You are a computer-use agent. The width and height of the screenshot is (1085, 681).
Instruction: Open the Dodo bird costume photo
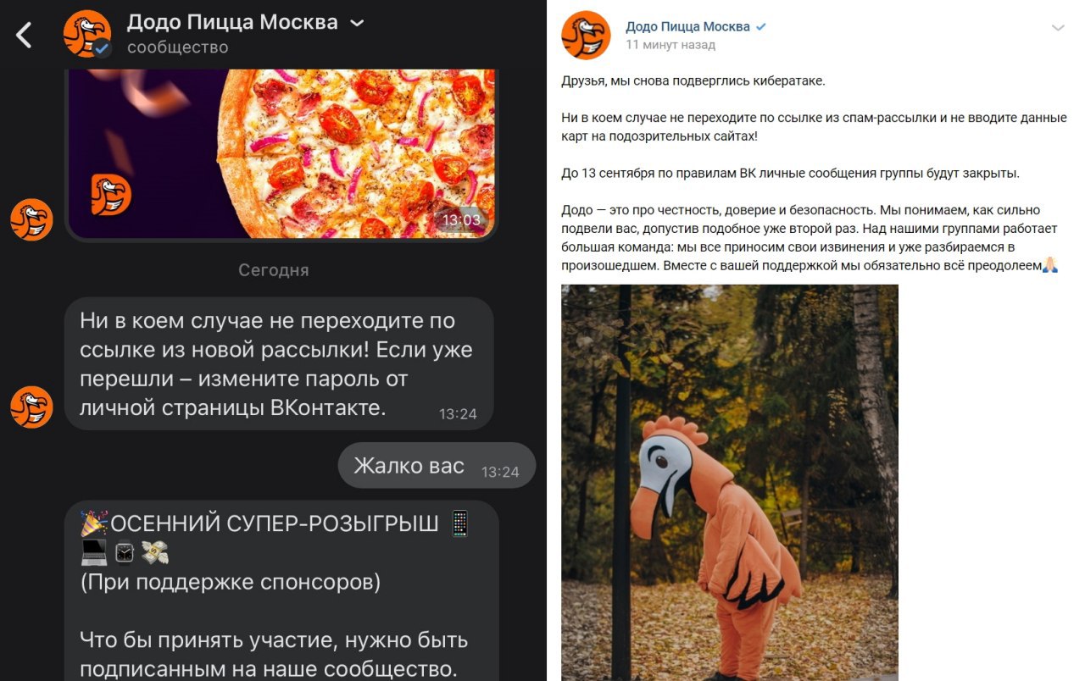[x=730, y=482]
